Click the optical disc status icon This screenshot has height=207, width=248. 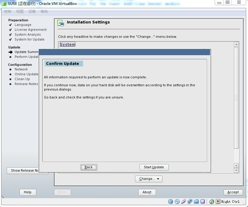point(177,201)
